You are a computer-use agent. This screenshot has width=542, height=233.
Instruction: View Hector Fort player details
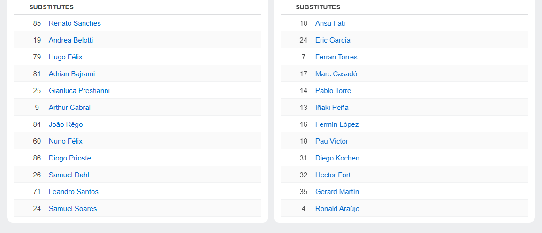pyautogui.click(x=333, y=175)
